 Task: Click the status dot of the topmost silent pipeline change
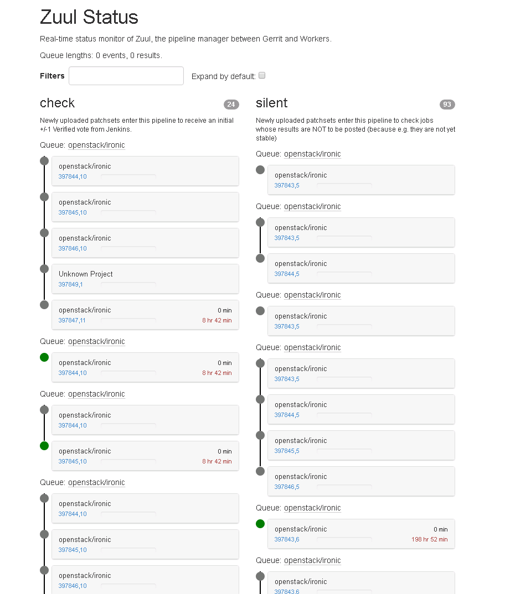tap(260, 170)
